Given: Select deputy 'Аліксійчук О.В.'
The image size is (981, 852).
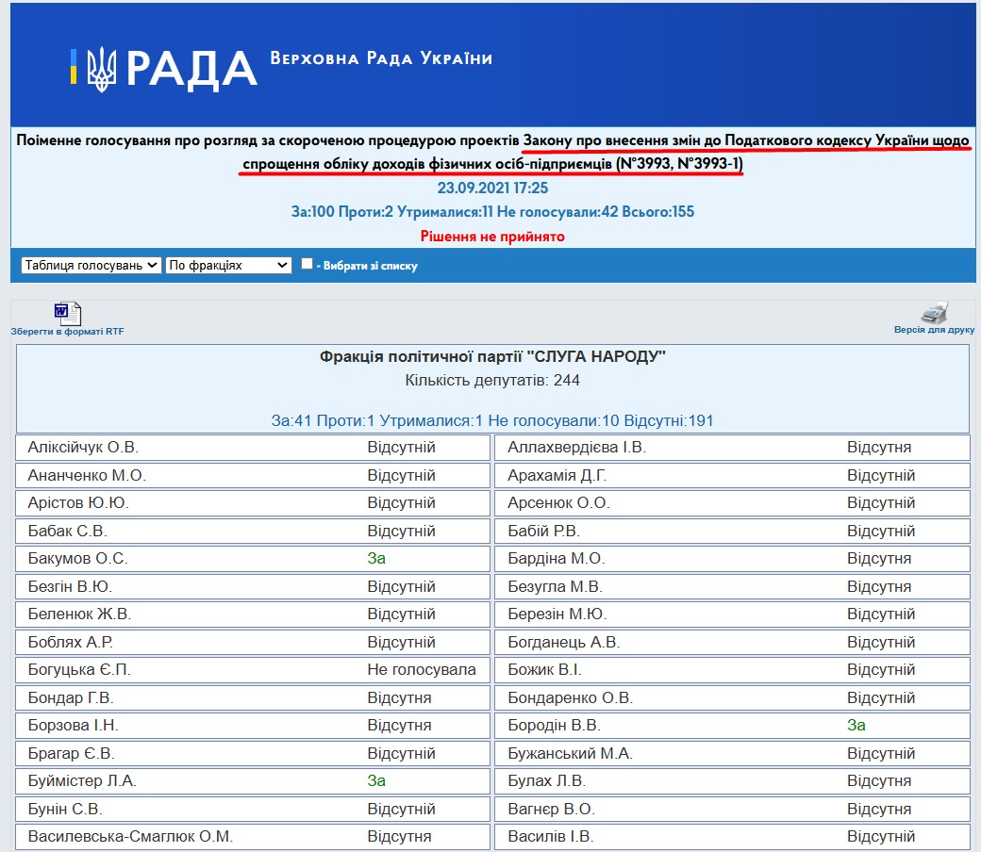Looking at the screenshot, I should point(83,448).
